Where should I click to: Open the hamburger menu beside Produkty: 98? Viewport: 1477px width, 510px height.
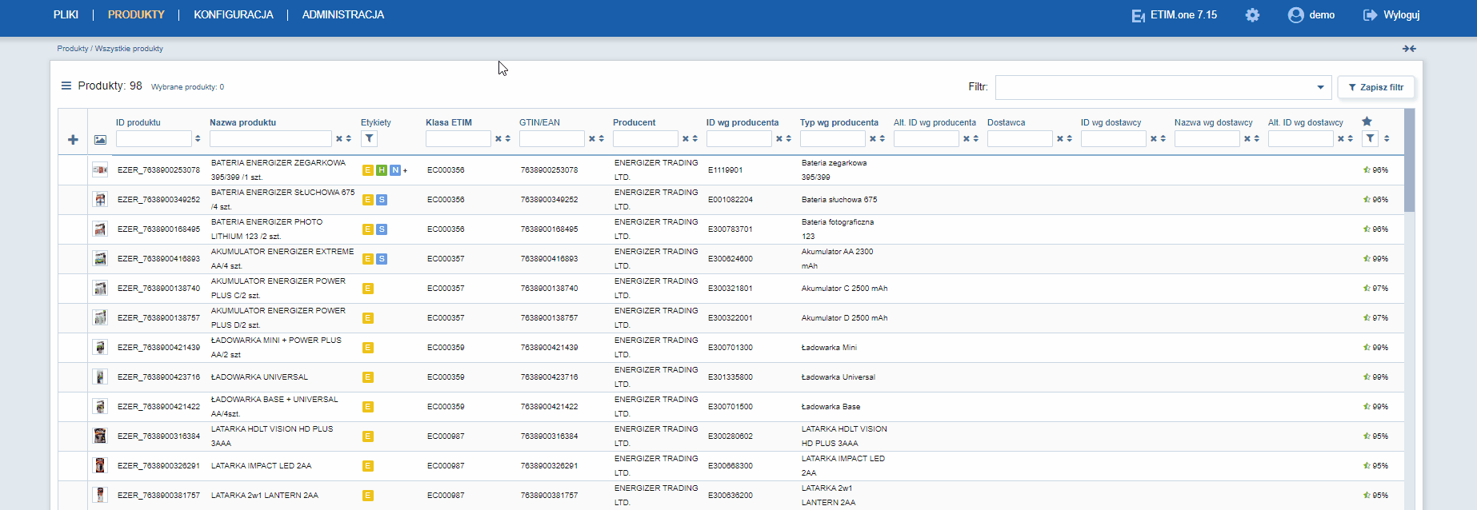(x=66, y=86)
